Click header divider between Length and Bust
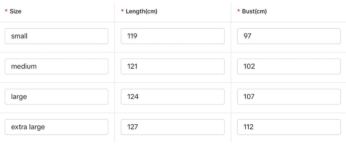This screenshot has width=346, height=151. (231, 12)
